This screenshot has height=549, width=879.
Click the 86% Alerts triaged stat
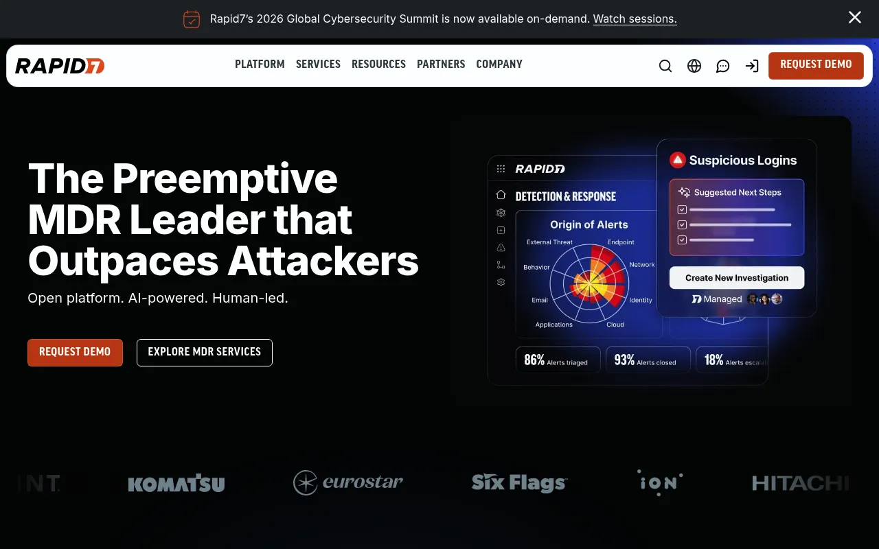click(x=558, y=360)
